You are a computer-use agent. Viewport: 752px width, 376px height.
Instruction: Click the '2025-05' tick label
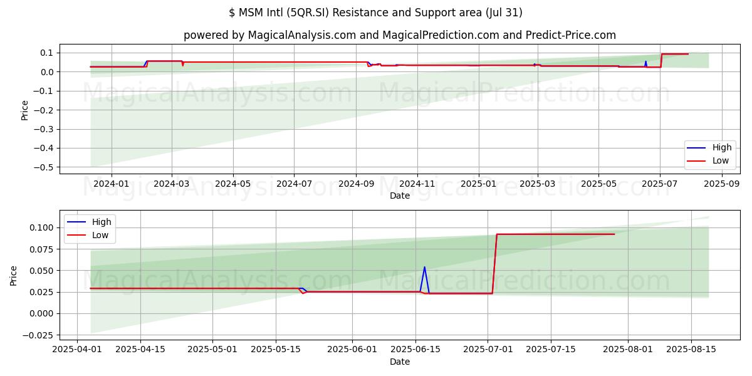pyautogui.click(x=599, y=184)
